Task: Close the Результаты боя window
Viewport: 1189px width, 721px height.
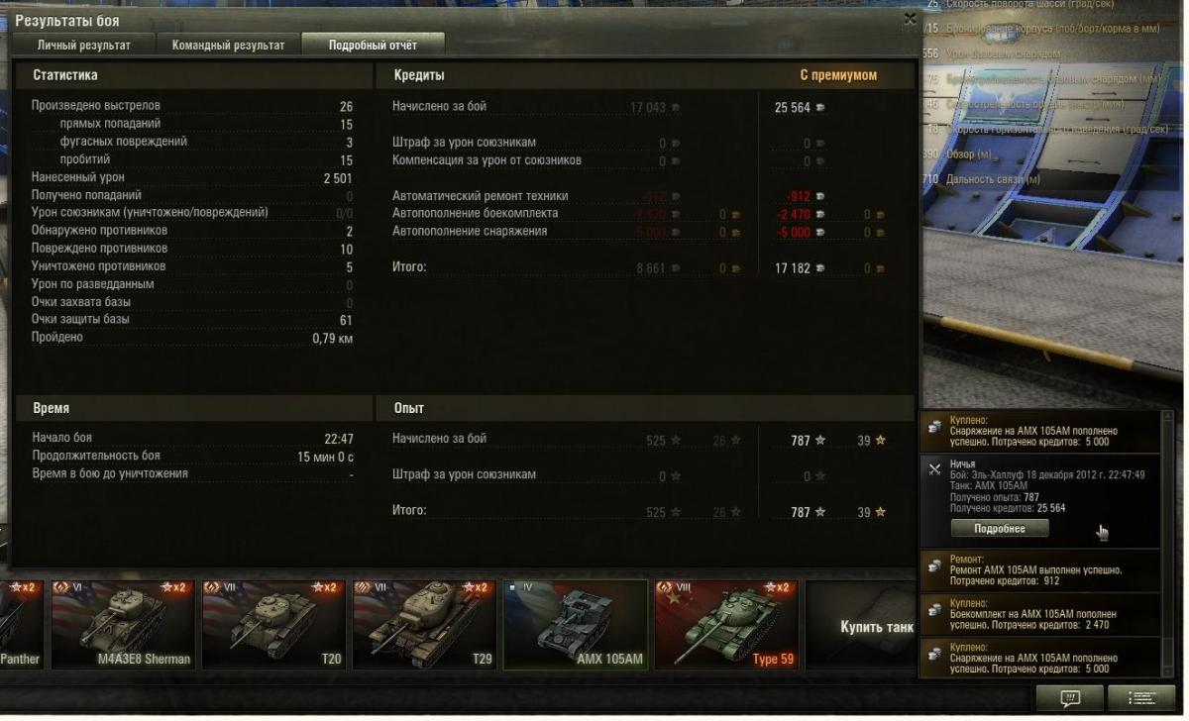Action: (911, 18)
